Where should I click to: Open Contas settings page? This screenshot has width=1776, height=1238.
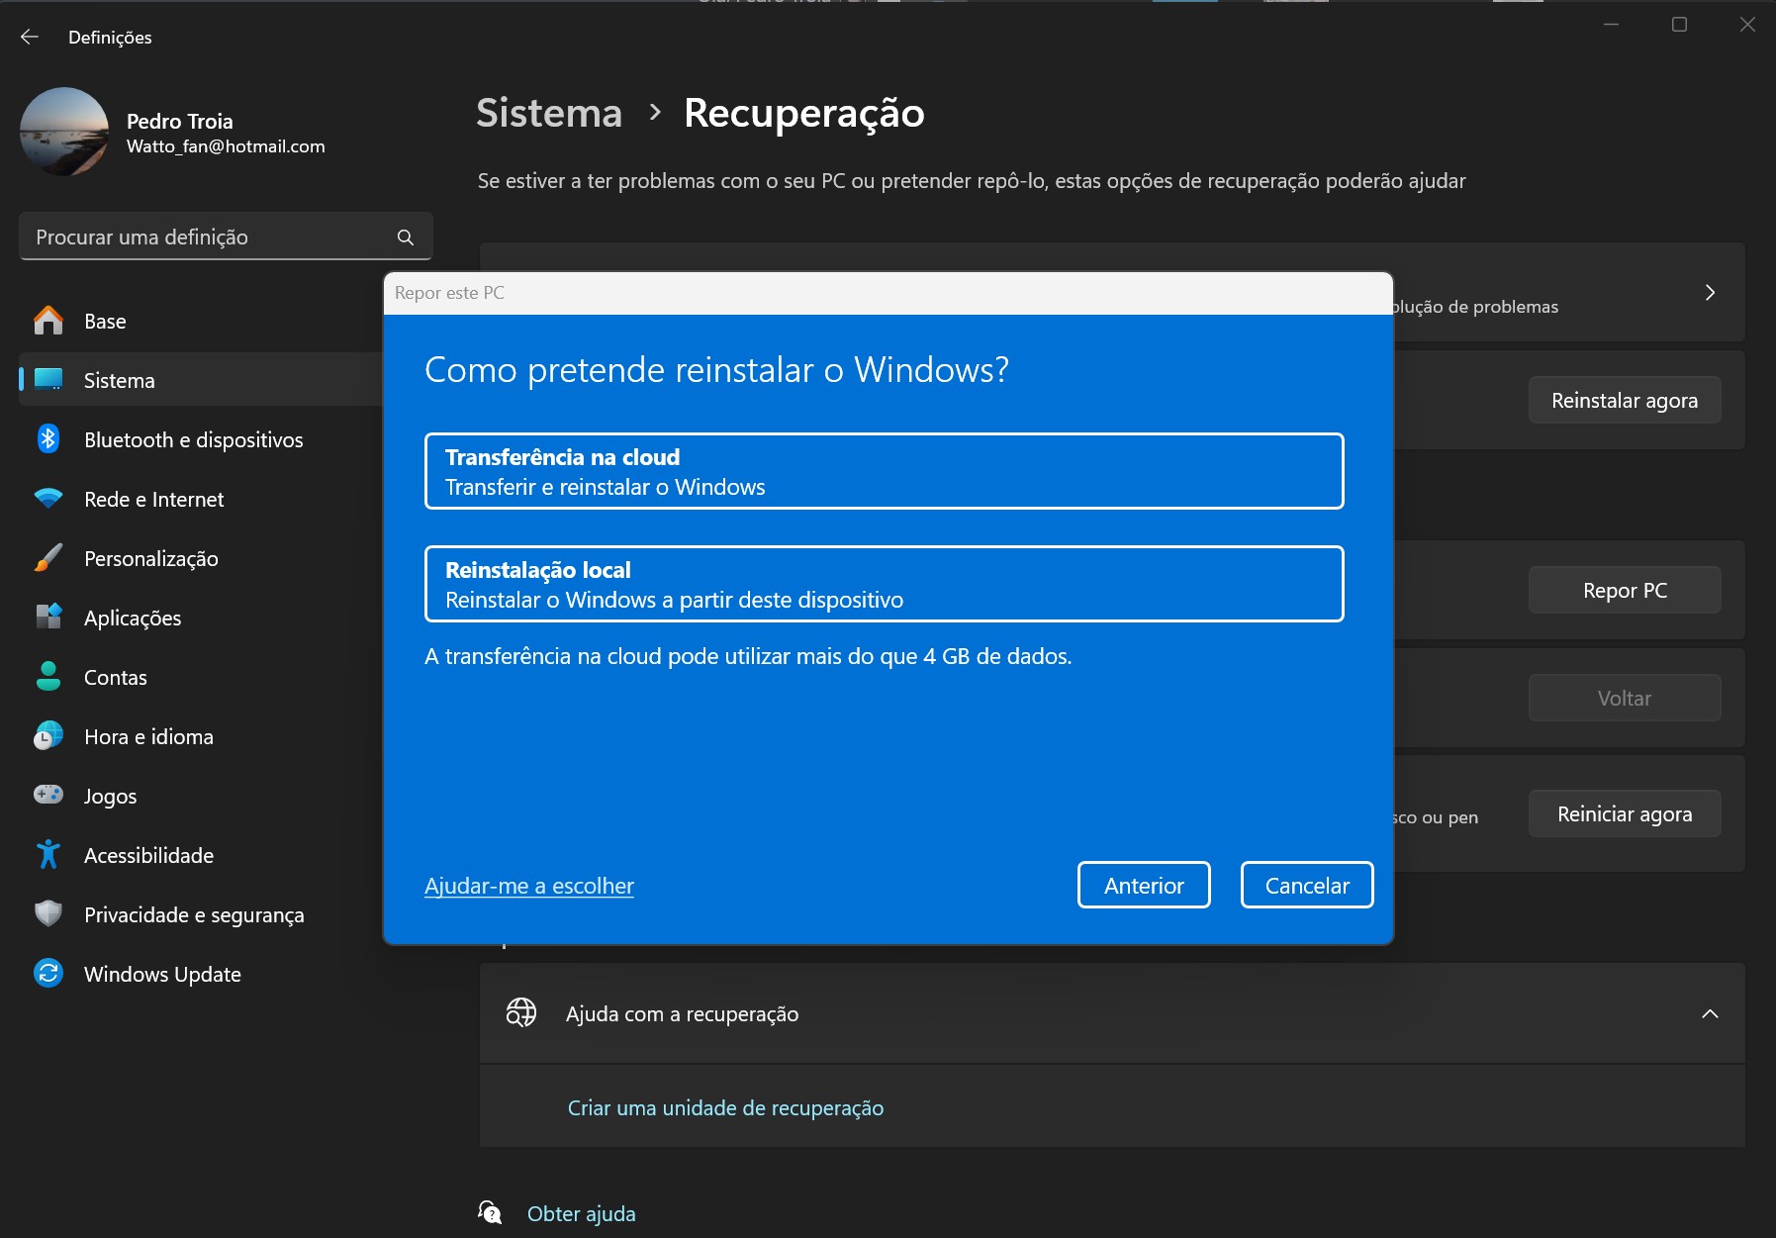tap(201, 677)
